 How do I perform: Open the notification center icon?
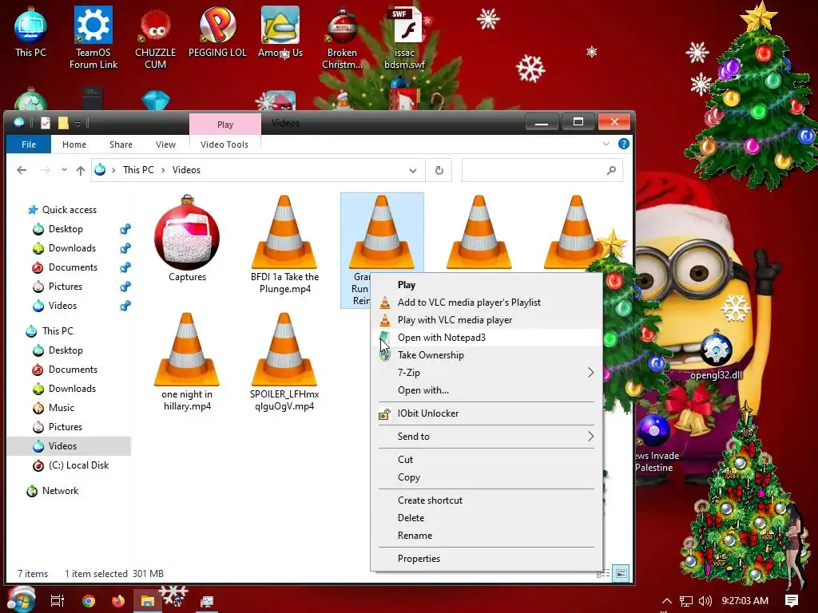pyautogui.click(x=792, y=601)
